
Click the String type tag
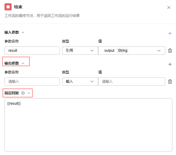pyautogui.click(x=123, y=51)
